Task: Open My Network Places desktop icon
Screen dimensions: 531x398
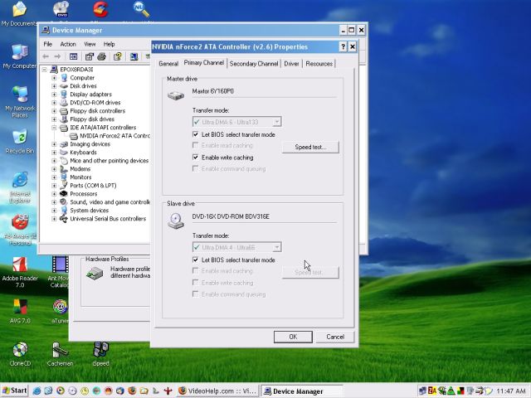Action: pyautogui.click(x=20, y=101)
